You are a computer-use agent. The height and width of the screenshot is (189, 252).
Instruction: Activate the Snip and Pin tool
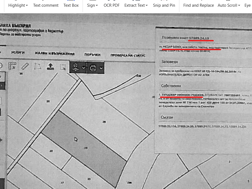pos(164,5)
